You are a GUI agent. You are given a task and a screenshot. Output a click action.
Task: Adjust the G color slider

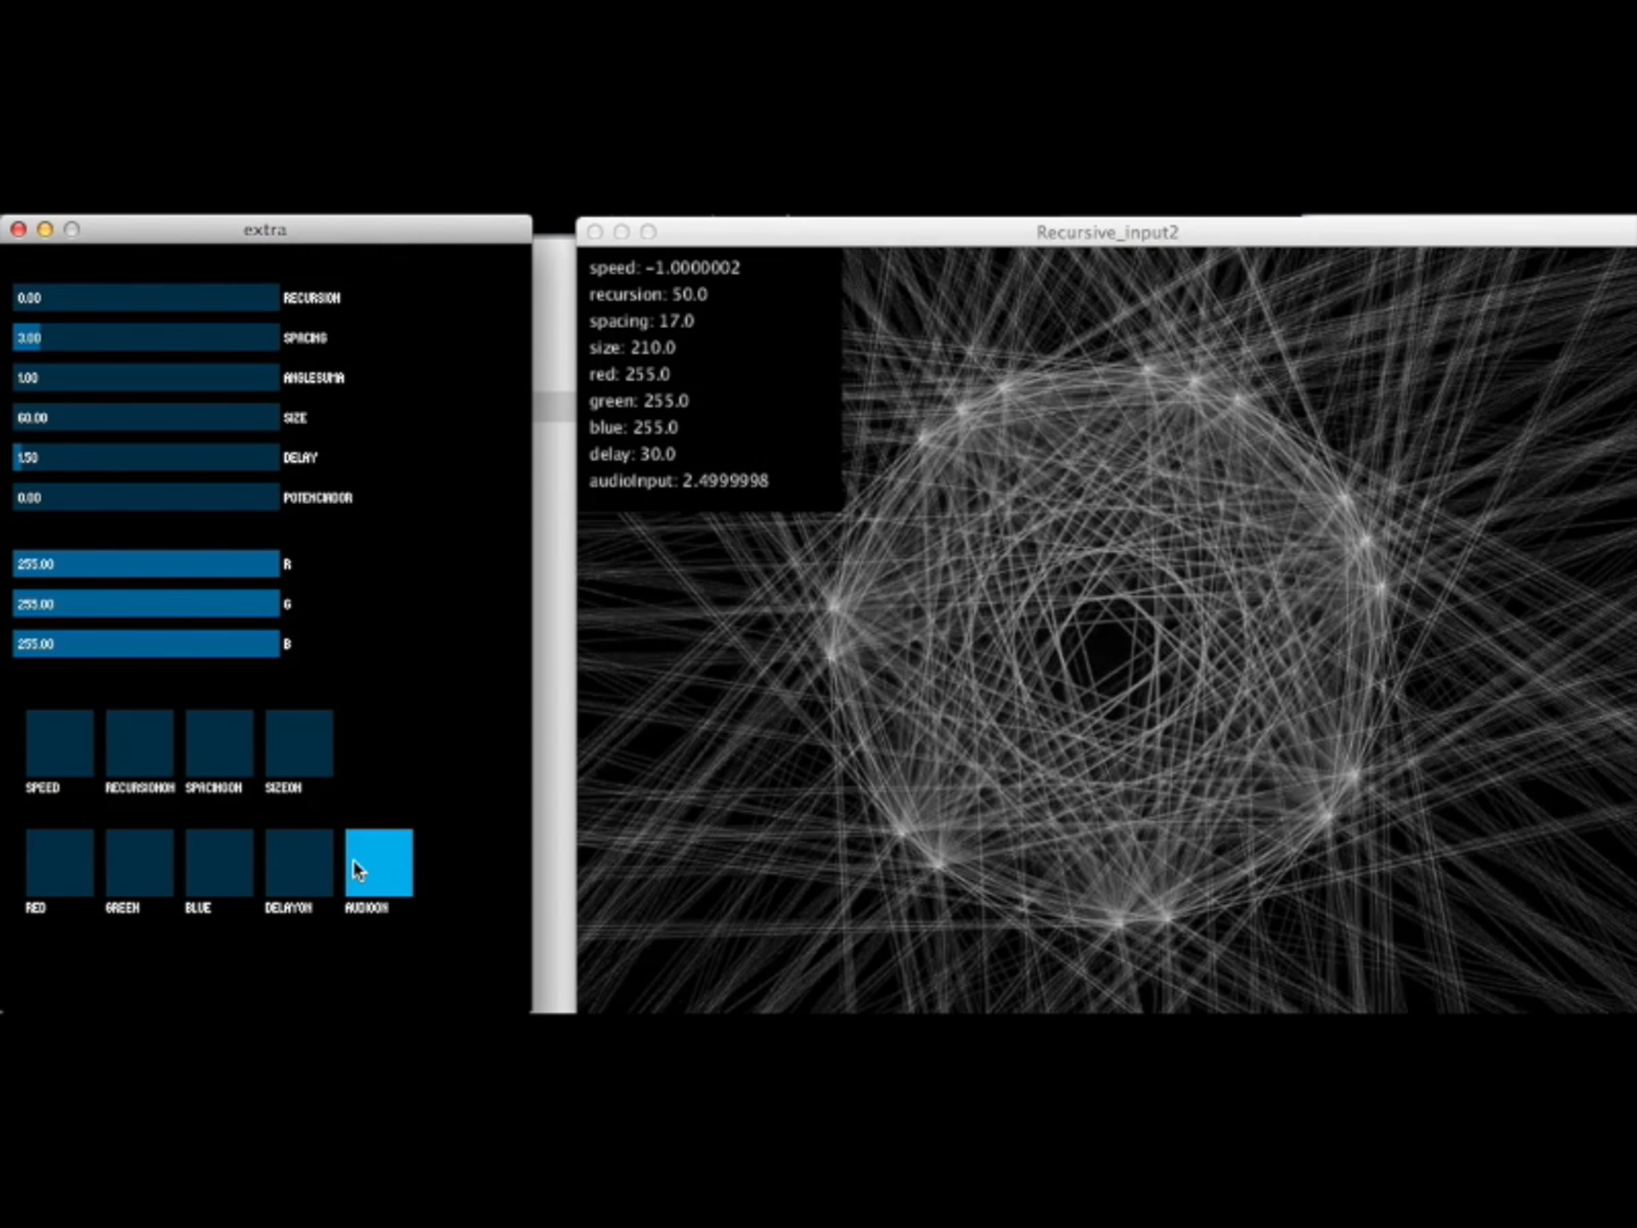[x=146, y=604]
